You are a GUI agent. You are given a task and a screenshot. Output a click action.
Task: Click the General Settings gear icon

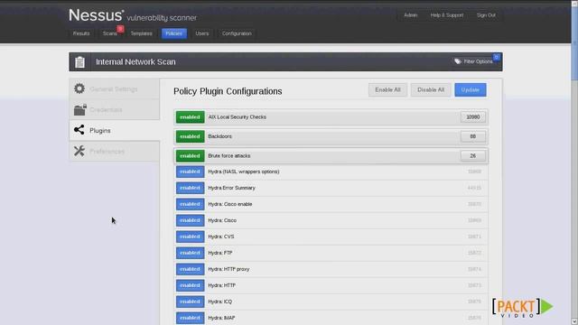tap(79, 88)
